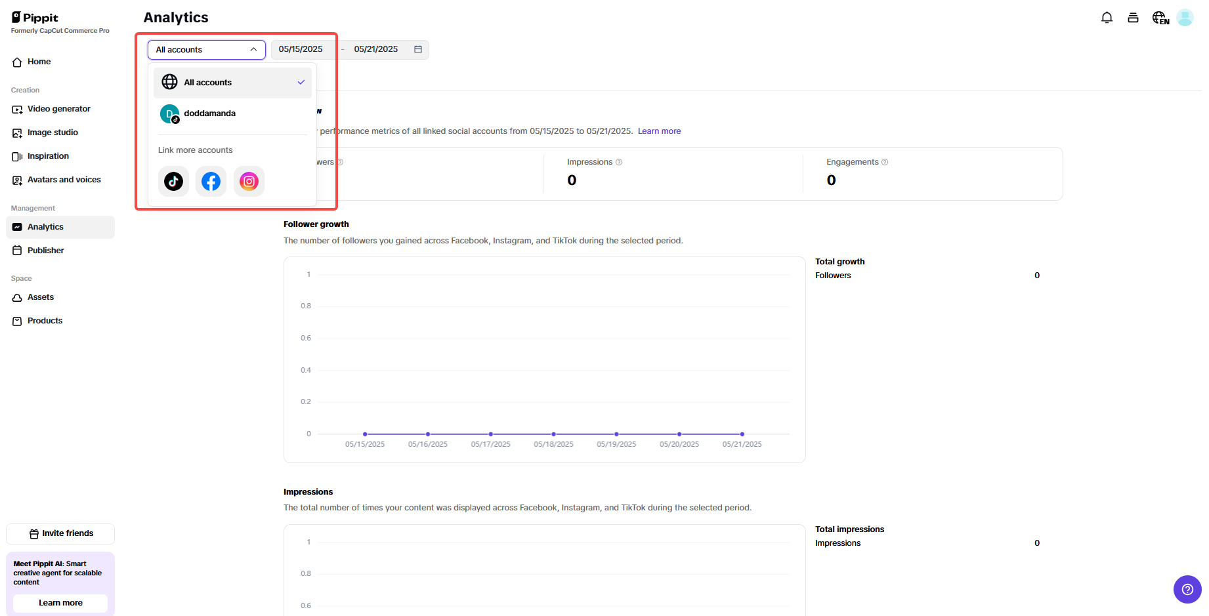Click the gift icon on Invite friends
This screenshot has width=1209, height=616.
point(34,533)
